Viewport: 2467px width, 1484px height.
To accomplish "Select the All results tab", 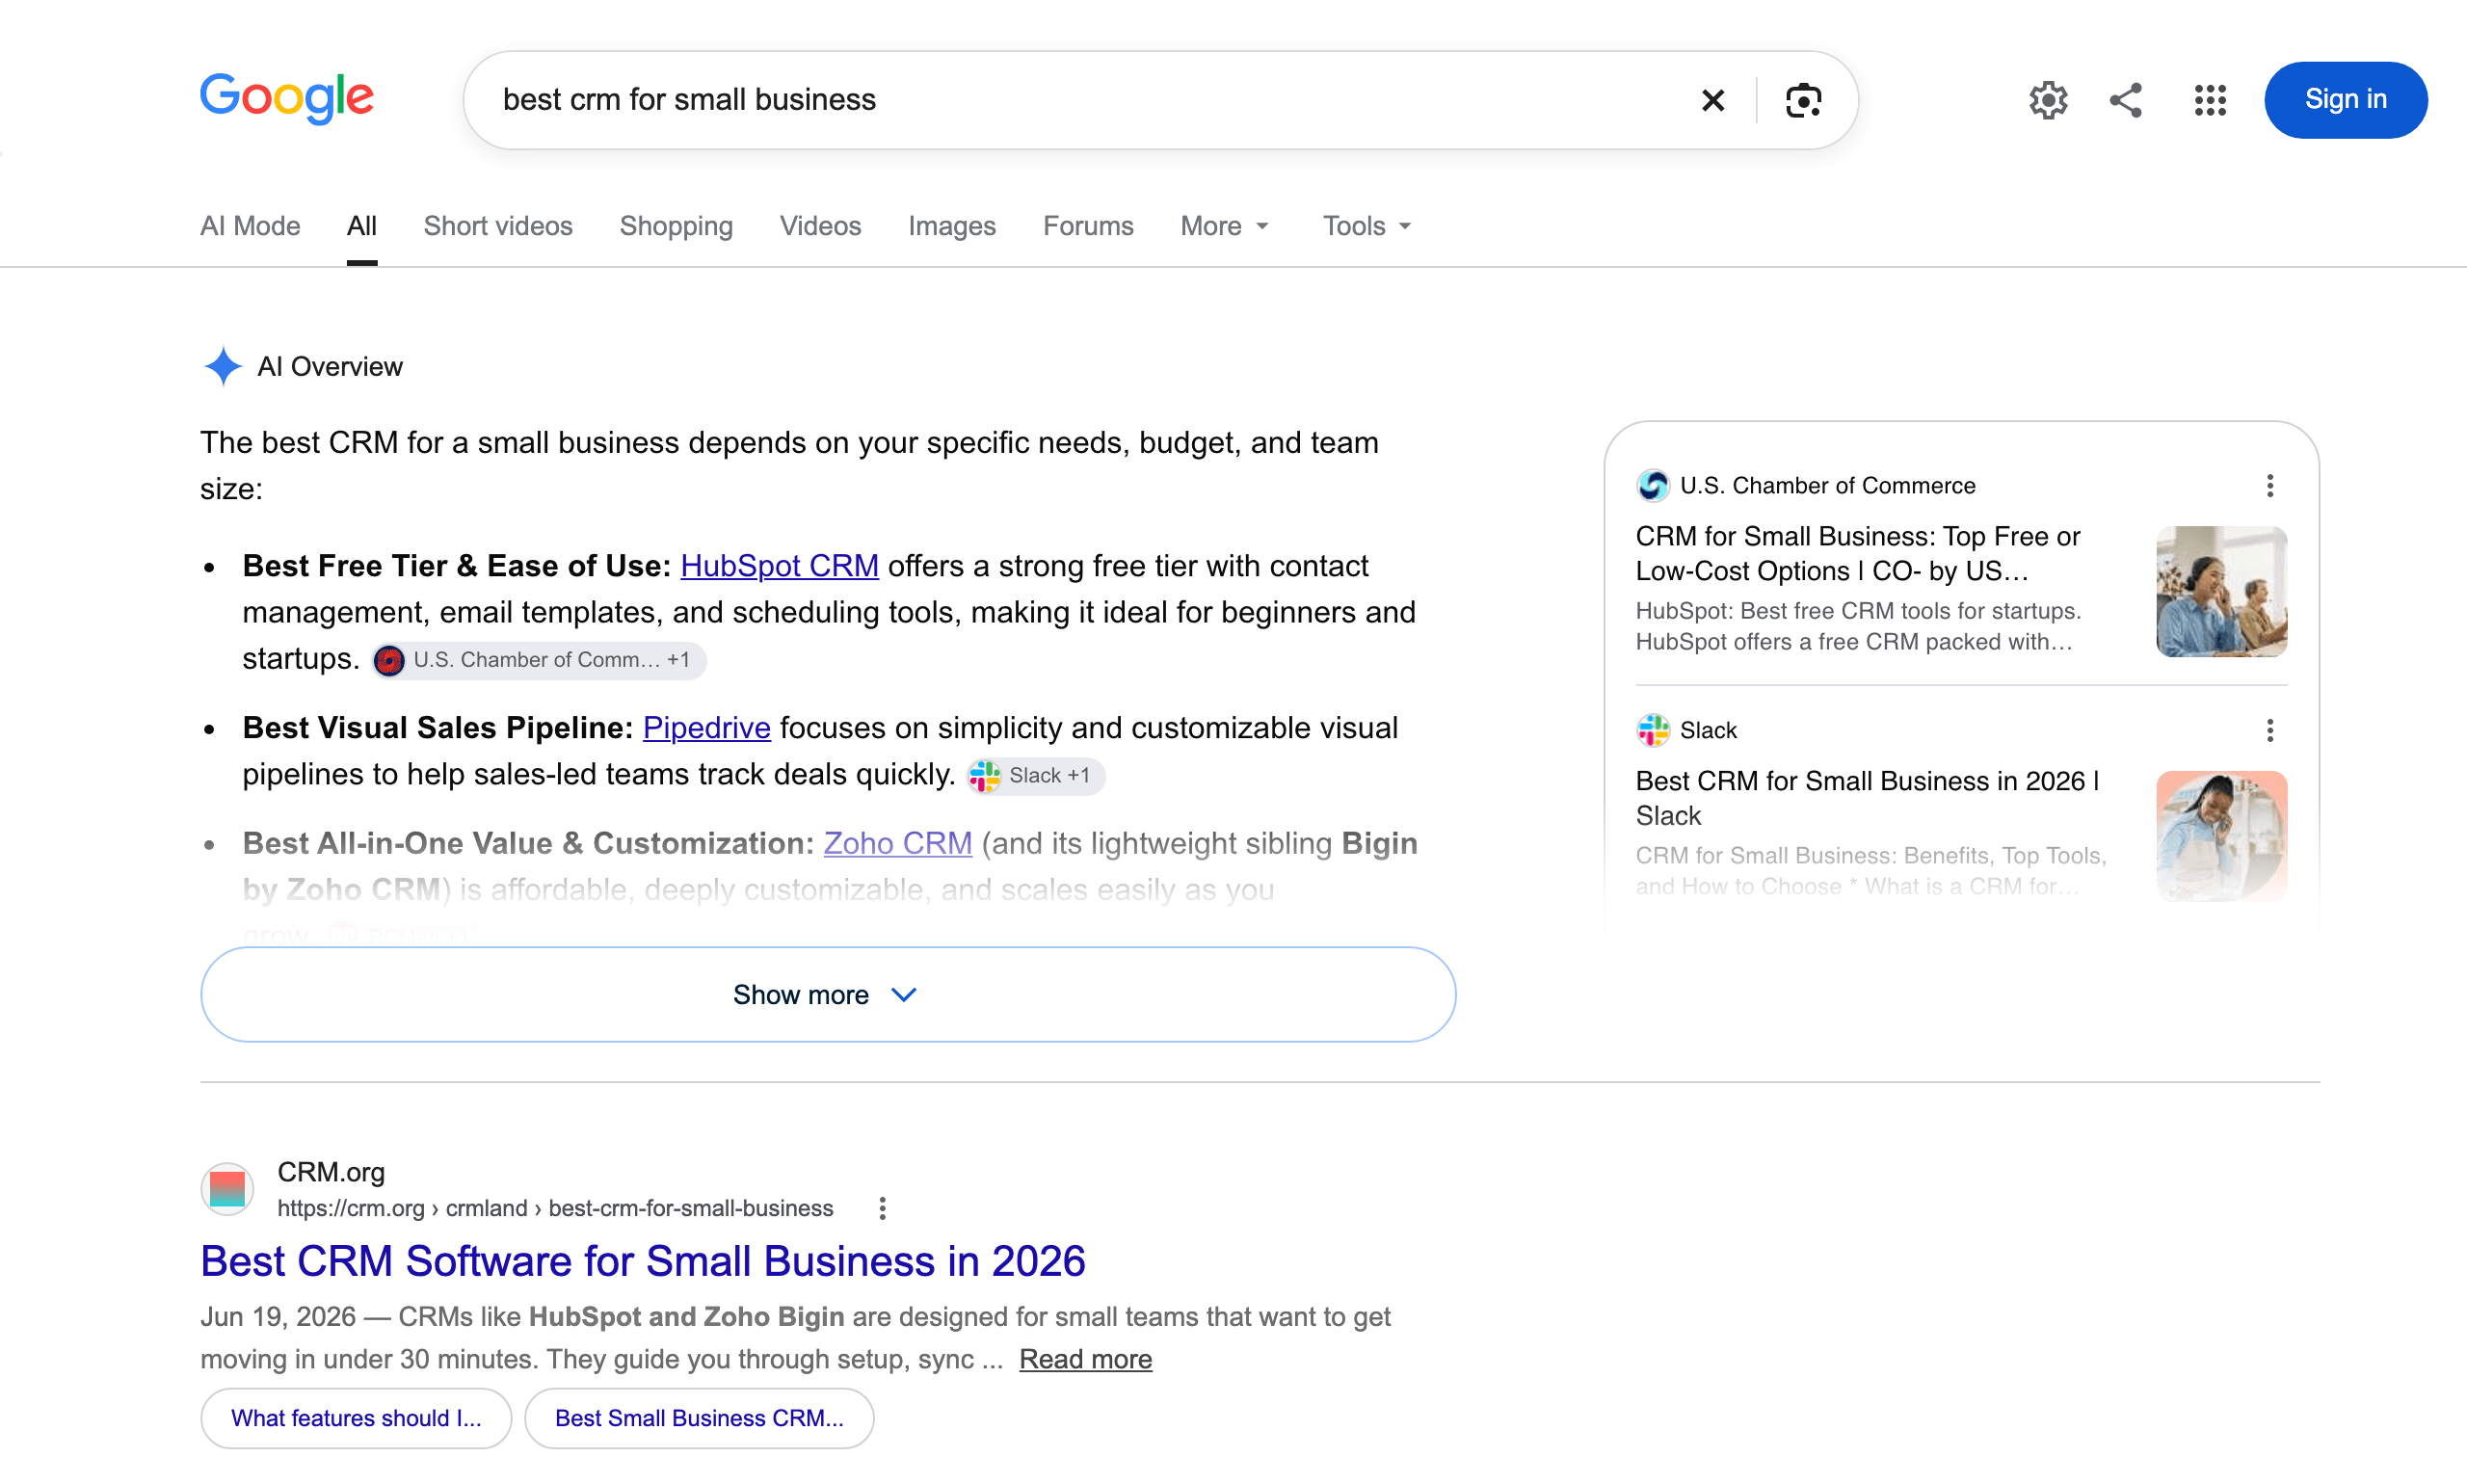I will [362, 226].
